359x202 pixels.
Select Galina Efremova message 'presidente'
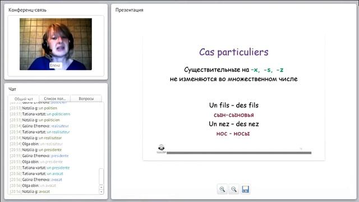[39, 156]
